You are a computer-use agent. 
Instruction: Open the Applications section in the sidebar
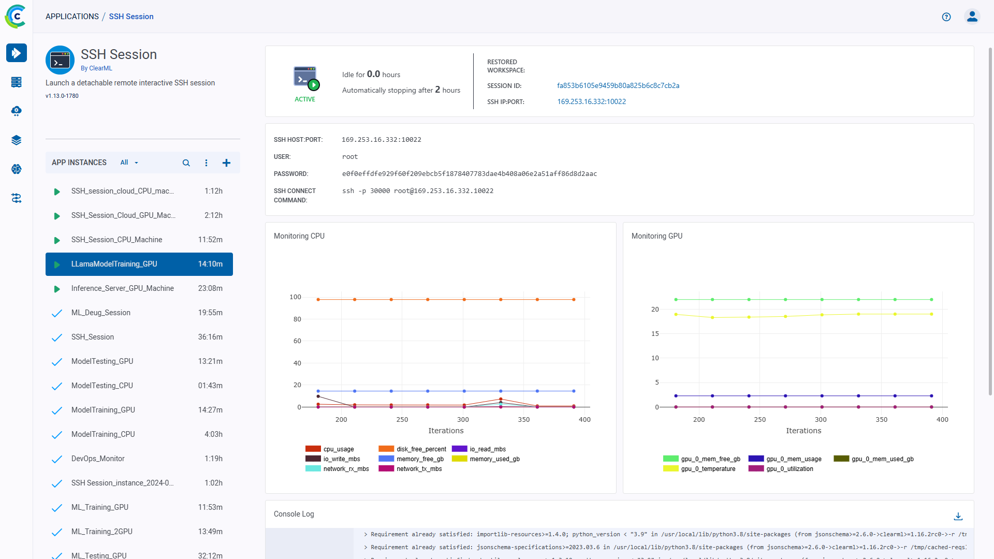[x=17, y=53]
